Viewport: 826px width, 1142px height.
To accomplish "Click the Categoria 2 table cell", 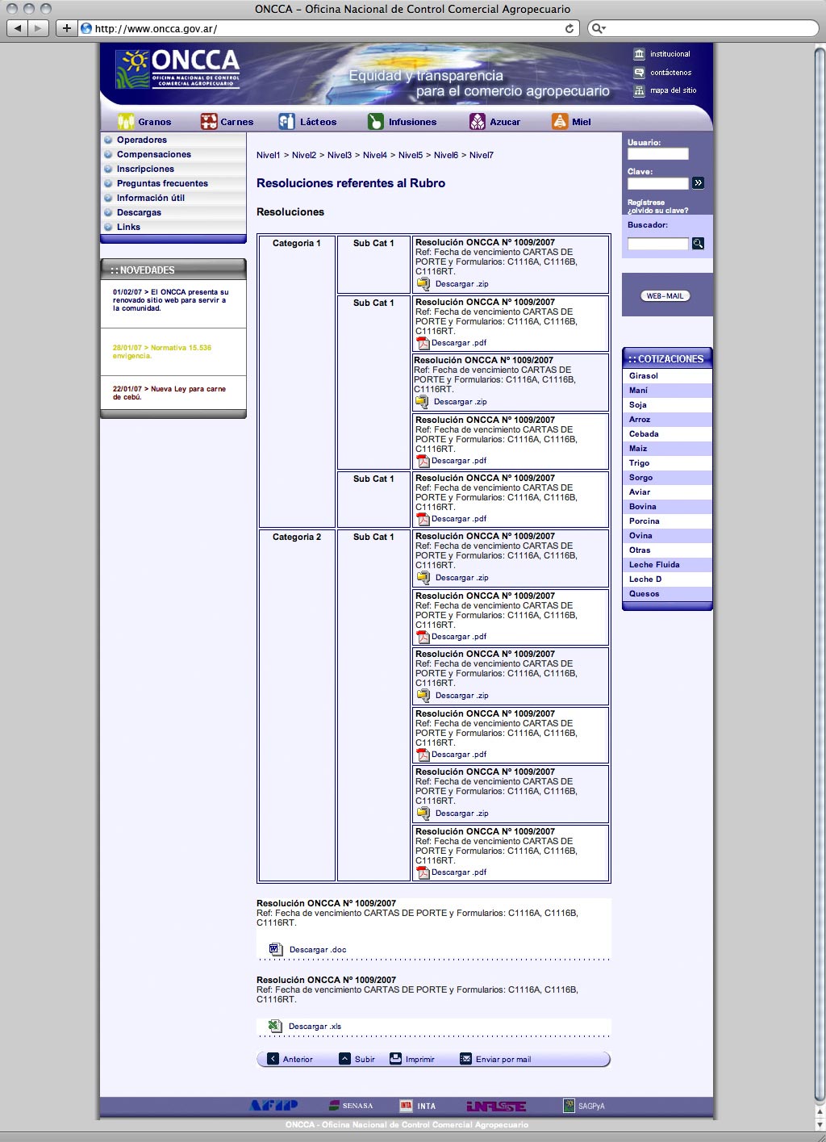I will (297, 705).
